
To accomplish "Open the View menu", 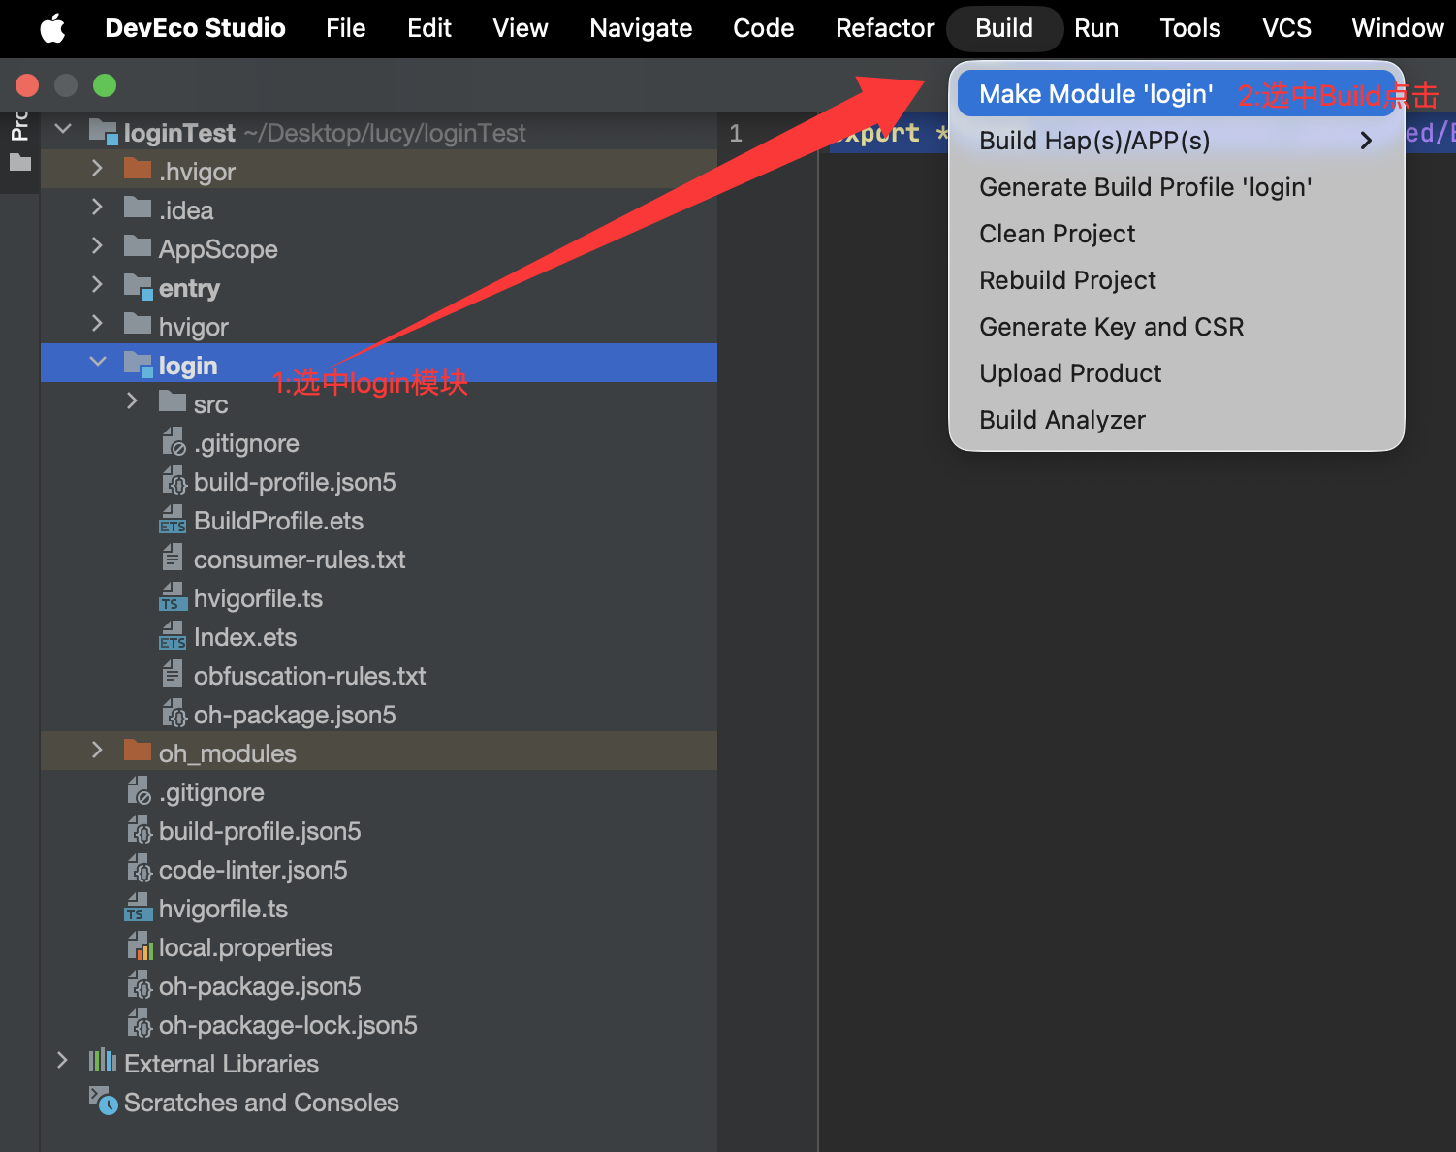I will (x=521, y=28).
